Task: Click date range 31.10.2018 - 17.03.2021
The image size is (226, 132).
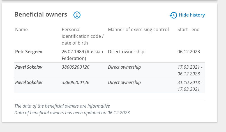Action: tap(190, 86)
